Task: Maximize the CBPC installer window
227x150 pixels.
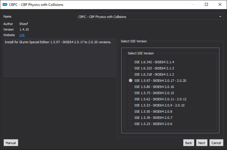Action: 206,4
